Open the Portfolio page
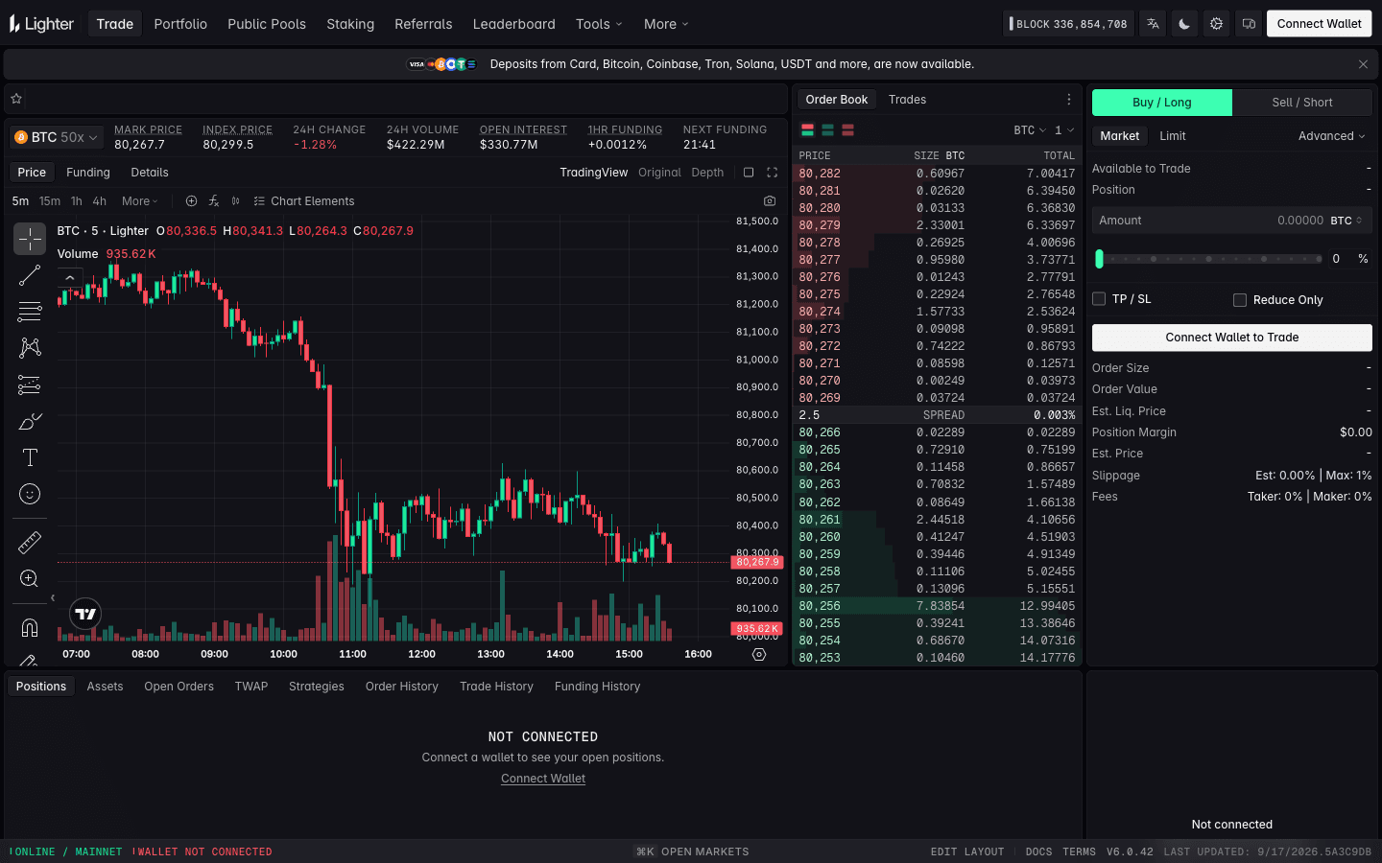The width and height of the screenshot is (1382, 863). [180, 24]
